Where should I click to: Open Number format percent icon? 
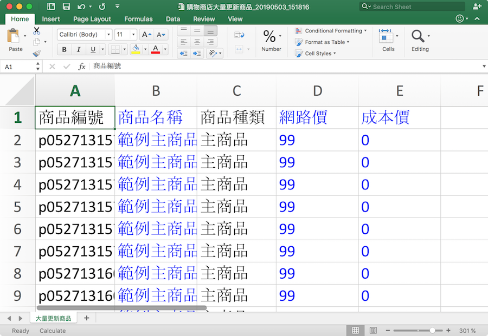point(269,36)
